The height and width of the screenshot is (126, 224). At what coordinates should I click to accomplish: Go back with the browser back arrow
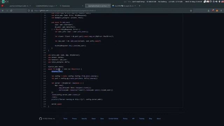click(3, 10)
